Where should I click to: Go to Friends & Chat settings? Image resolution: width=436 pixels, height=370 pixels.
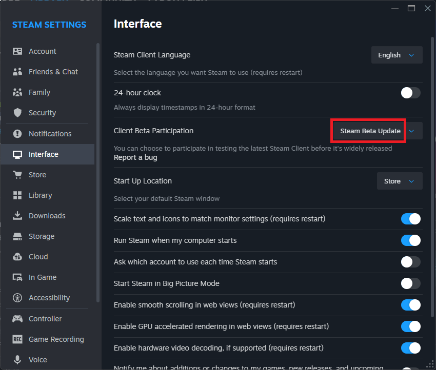pos(48,72)
